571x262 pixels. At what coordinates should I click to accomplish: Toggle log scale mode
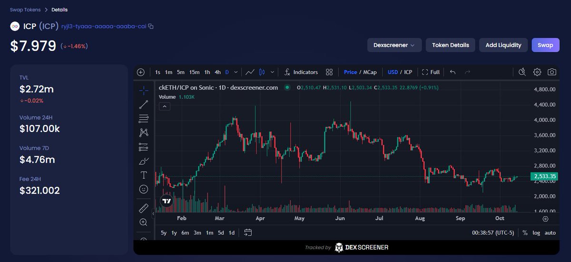click(536, 233)
